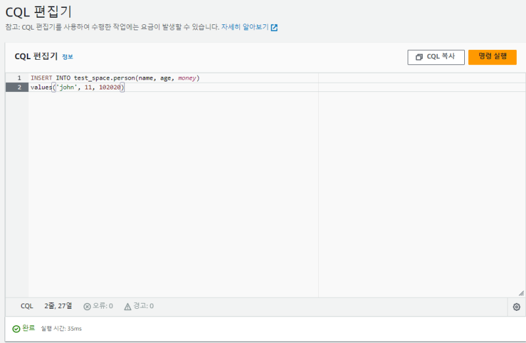Image resolution: width=526 pixels, height=343 pixels.
Task: Open the editor preferences gear icon
Action: (516, 306)
